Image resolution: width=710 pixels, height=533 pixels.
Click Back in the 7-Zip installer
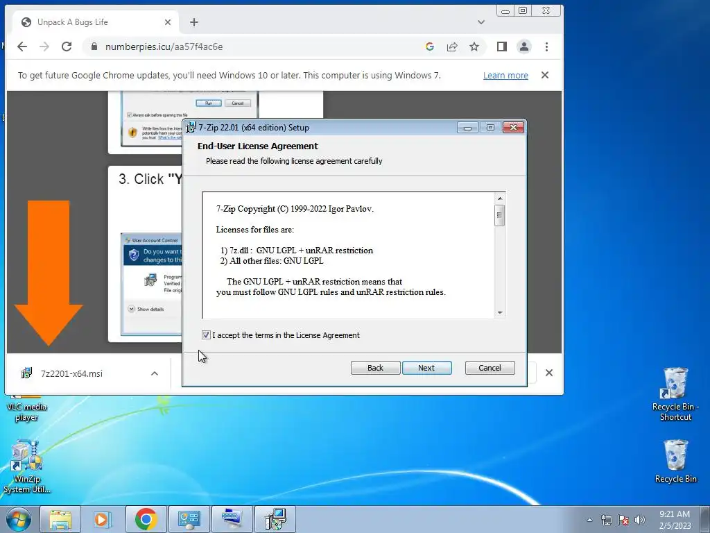(x=375, y=368)
